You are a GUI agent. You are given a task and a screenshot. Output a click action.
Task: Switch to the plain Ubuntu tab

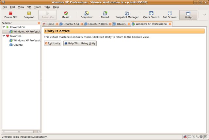click(121, 24)
